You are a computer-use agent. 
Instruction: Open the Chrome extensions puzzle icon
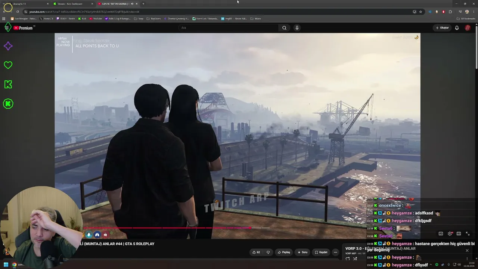pyautogui.click(x=450, y=12)
